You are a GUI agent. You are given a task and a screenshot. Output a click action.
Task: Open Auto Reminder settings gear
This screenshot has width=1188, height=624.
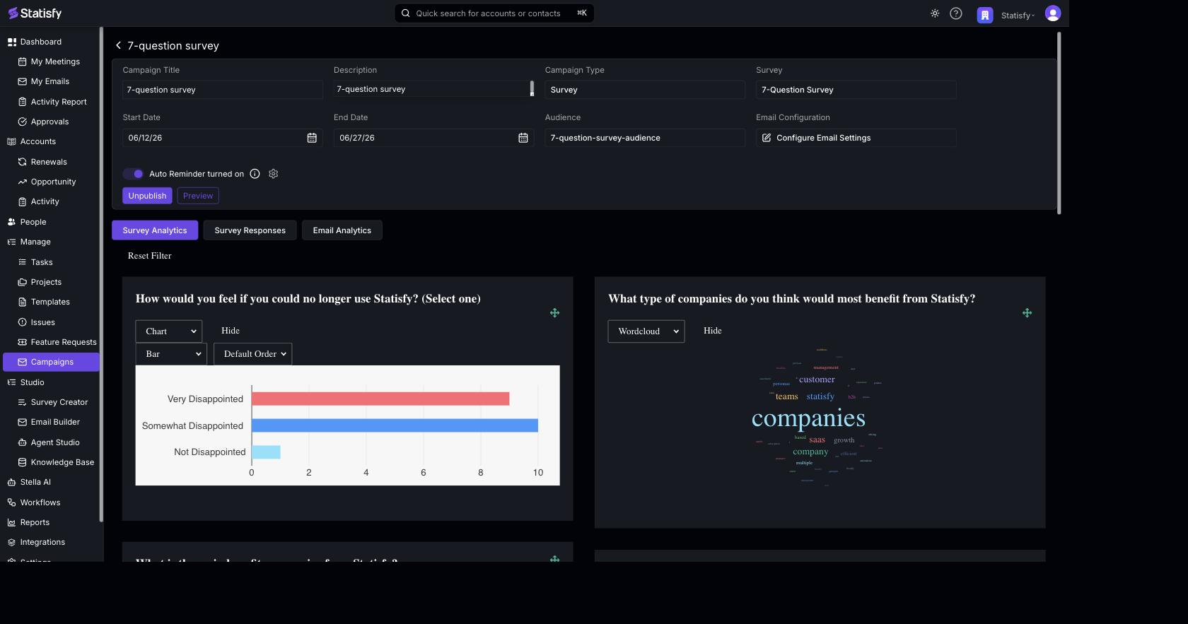click(x=274, y=174)
